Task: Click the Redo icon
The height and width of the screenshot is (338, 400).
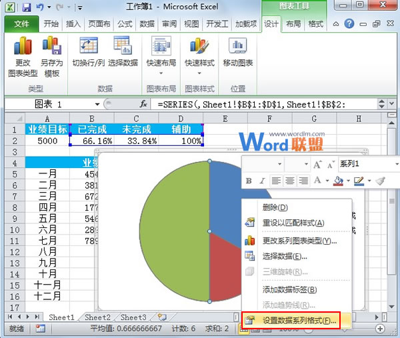Action: (60, 7)
